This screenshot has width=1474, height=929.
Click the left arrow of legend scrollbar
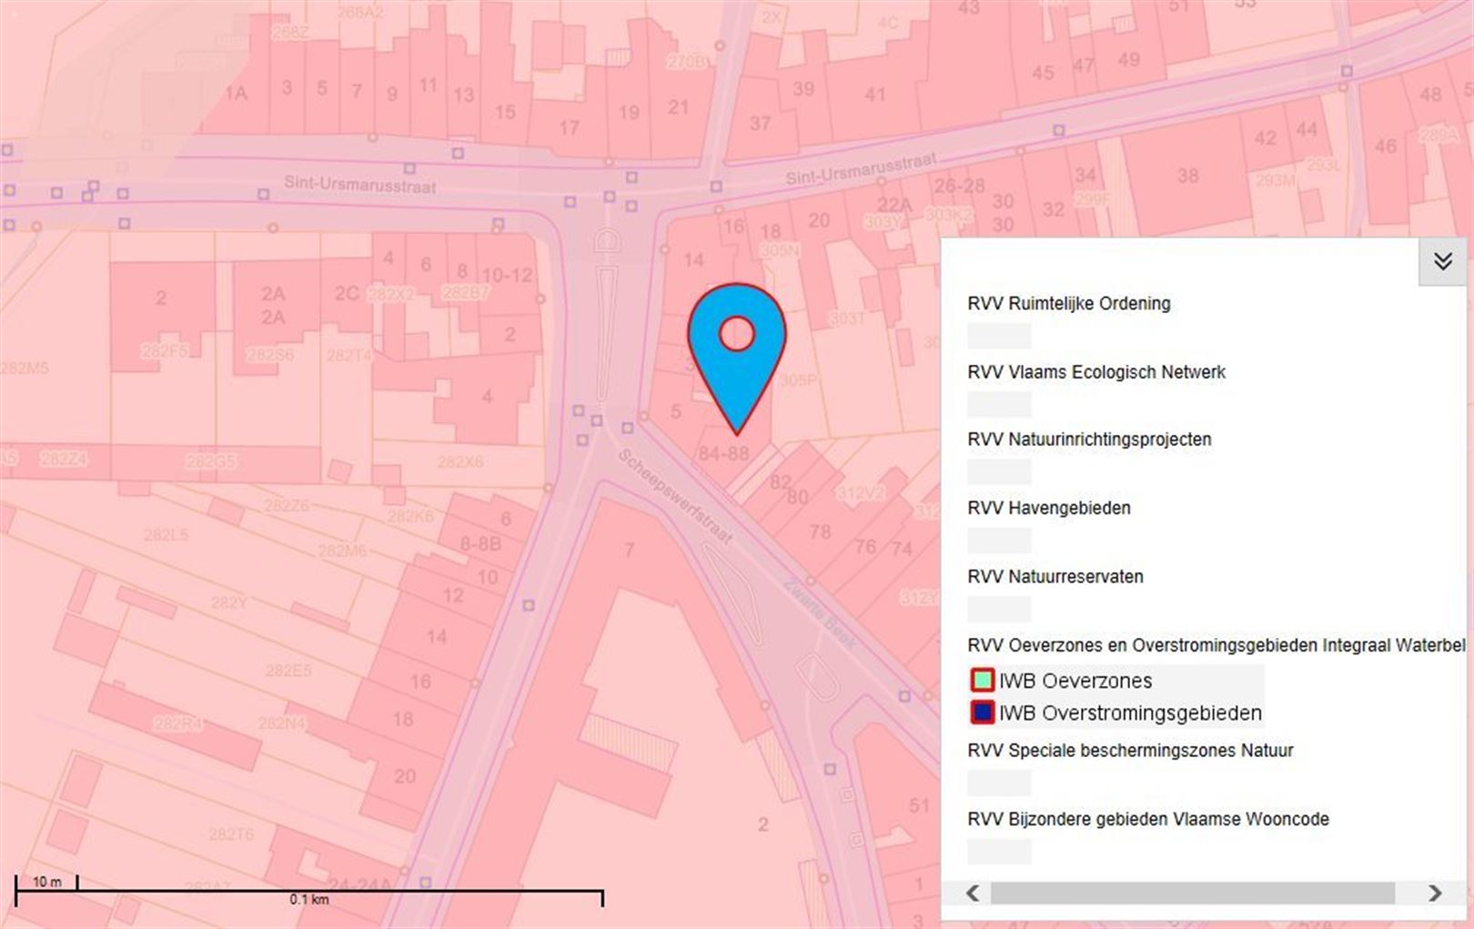pos(973,893)
